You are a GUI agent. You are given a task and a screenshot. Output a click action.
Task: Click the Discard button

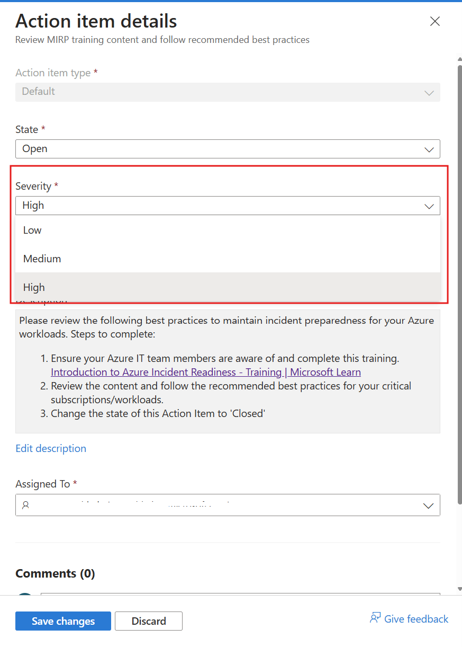(149, 621)
